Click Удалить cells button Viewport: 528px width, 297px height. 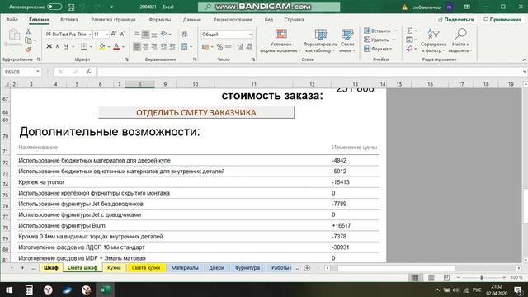click(x=376, y=40)
